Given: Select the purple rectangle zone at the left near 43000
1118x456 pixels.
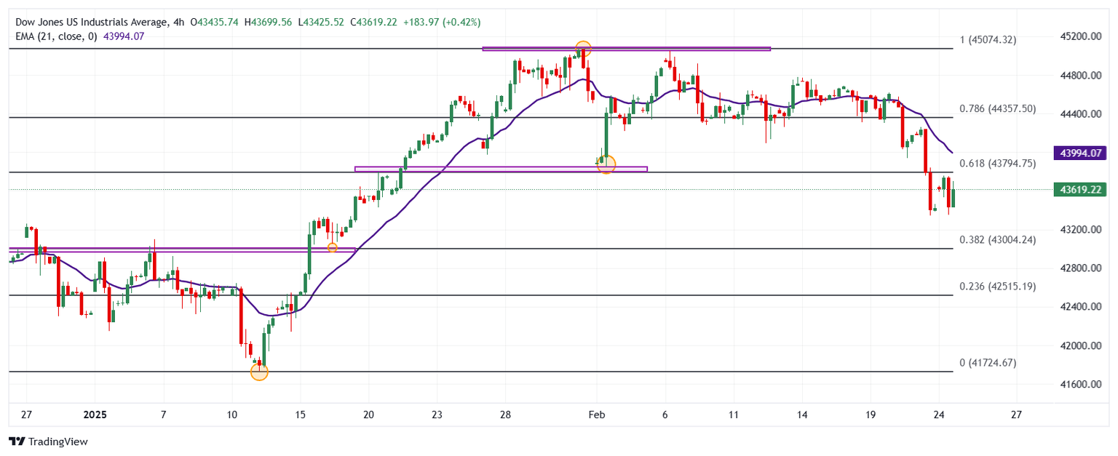Looking at the screenshot, I should click(x=182, y=249).
